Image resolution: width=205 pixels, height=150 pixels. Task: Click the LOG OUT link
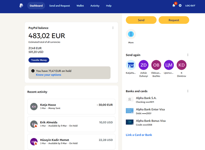click(190, 6)
